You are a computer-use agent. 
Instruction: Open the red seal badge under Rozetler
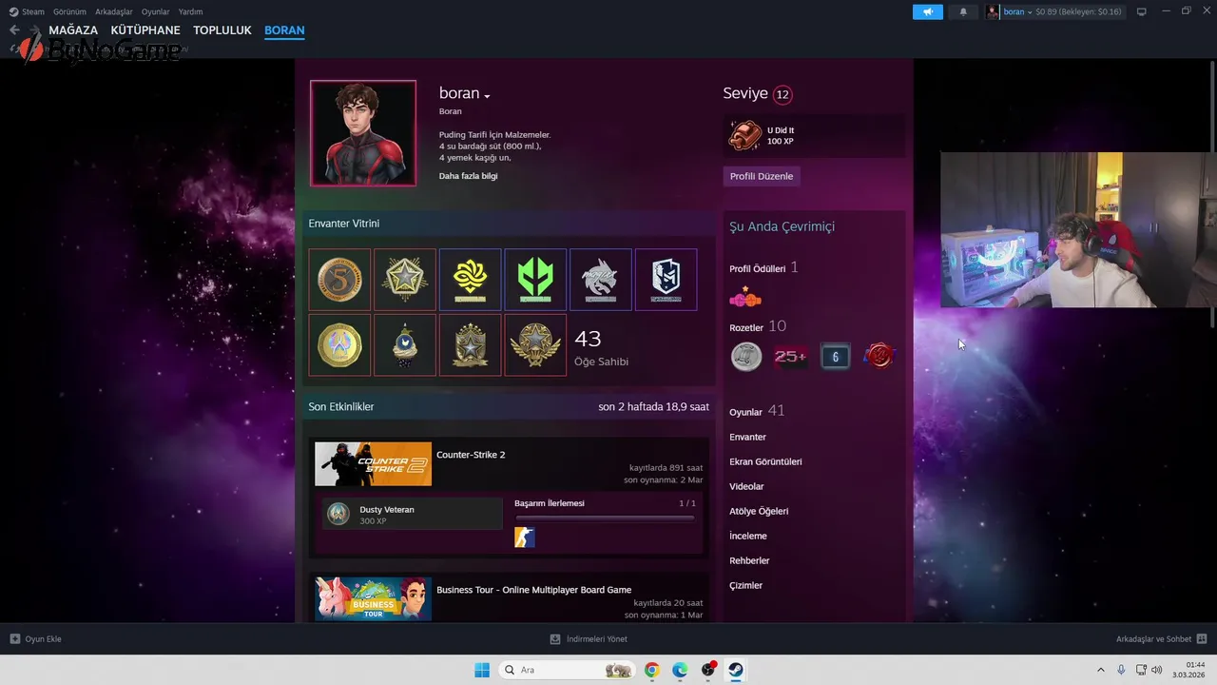click(879, 357)
